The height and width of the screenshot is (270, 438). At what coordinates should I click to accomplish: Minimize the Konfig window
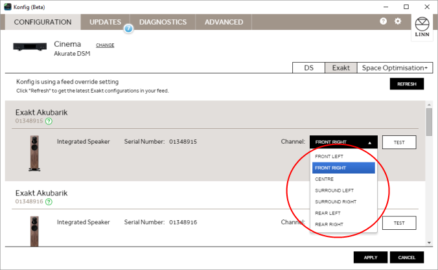(x=386, y=6)
